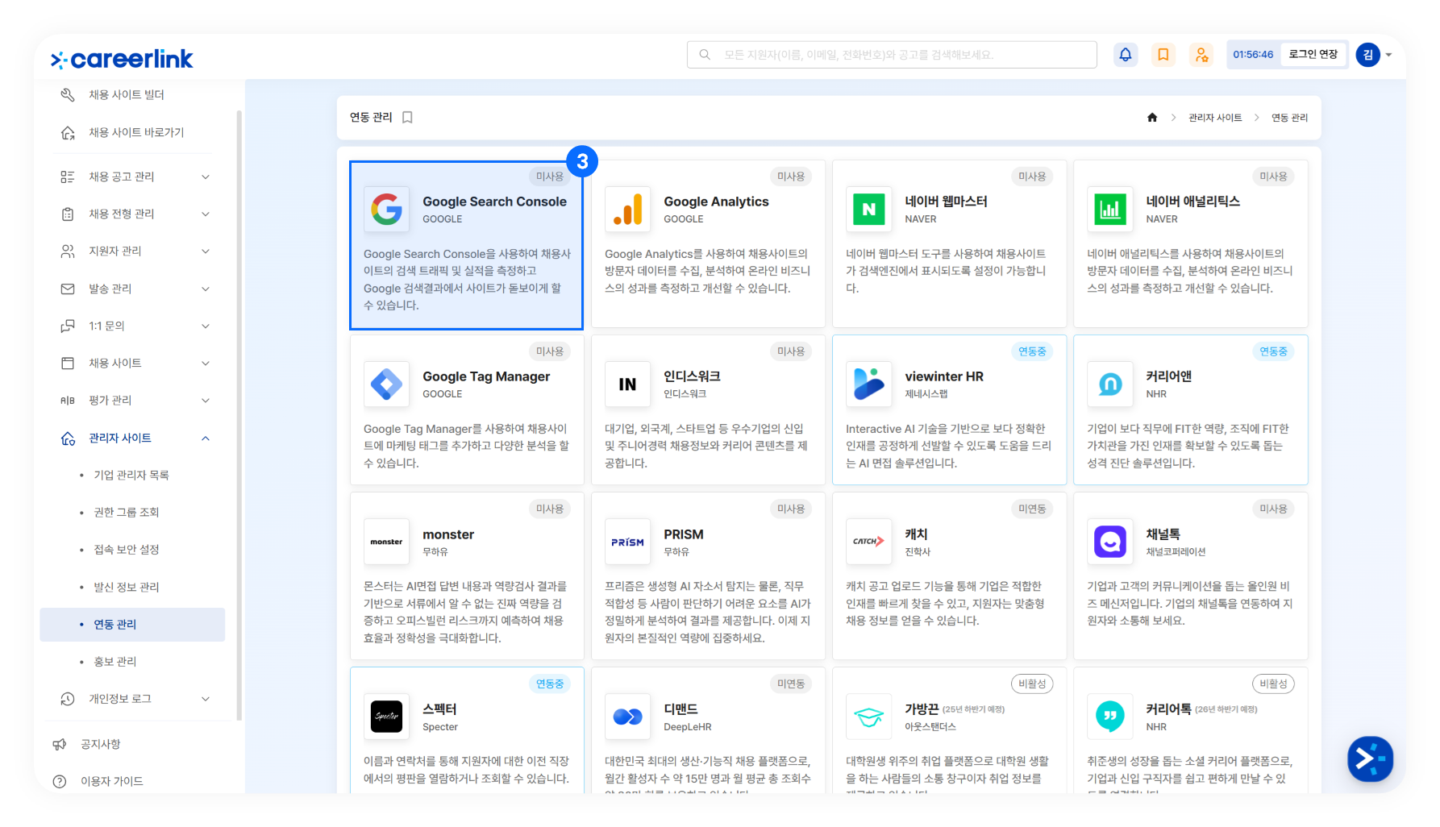The height and width of the screenshot is (827, 1440).
Task: Click the 캐치 logo
Action: coord(868,542)
